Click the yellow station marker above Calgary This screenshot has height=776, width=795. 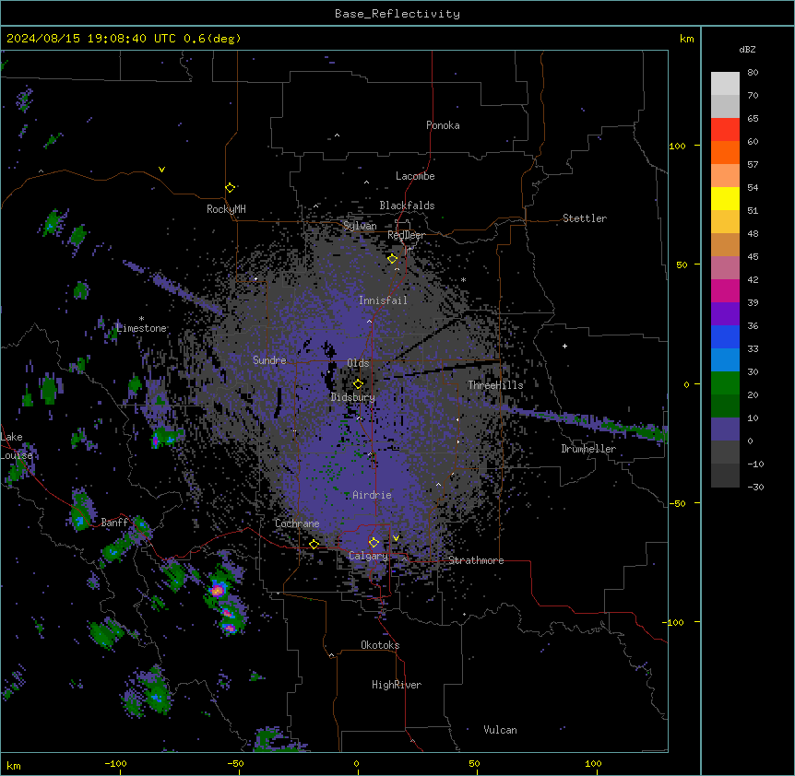pos(374,543)
